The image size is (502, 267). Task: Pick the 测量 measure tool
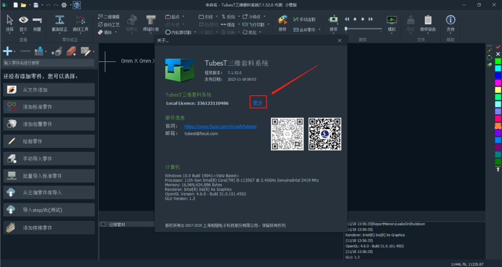point(37,23)
